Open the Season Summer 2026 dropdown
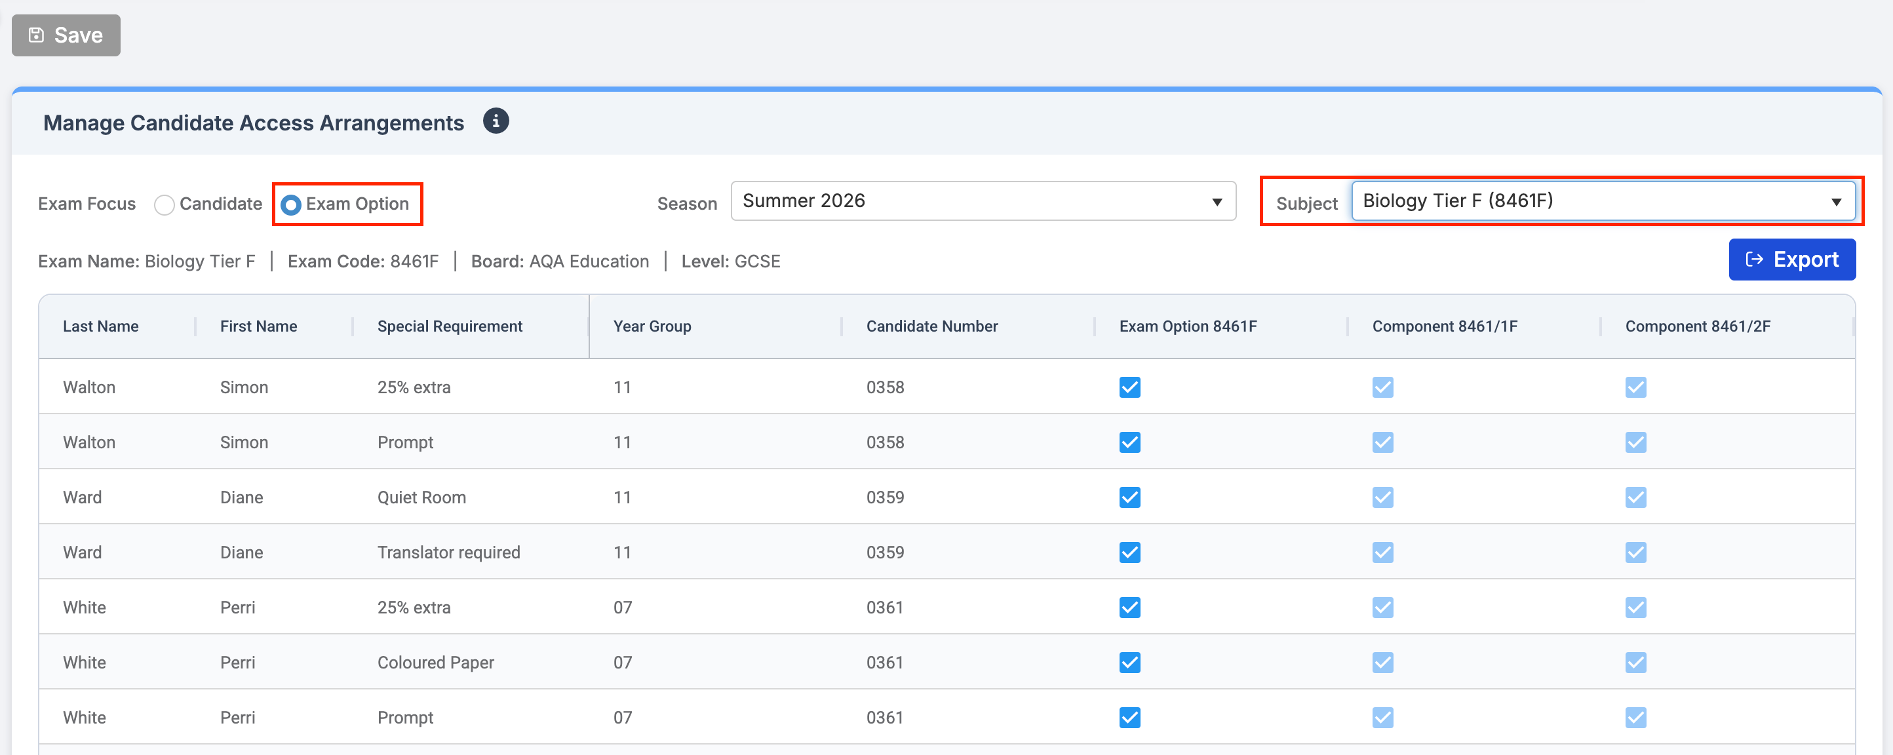Screen dimensions: 1893x755 click(x=983, y=201)
